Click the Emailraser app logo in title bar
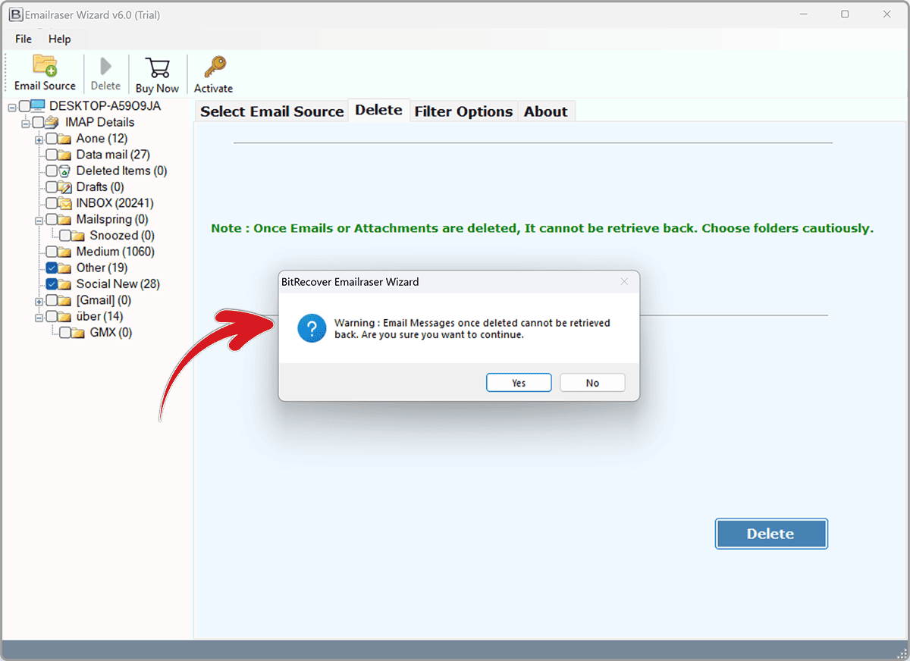910x661 pixels. click(15, 14)
